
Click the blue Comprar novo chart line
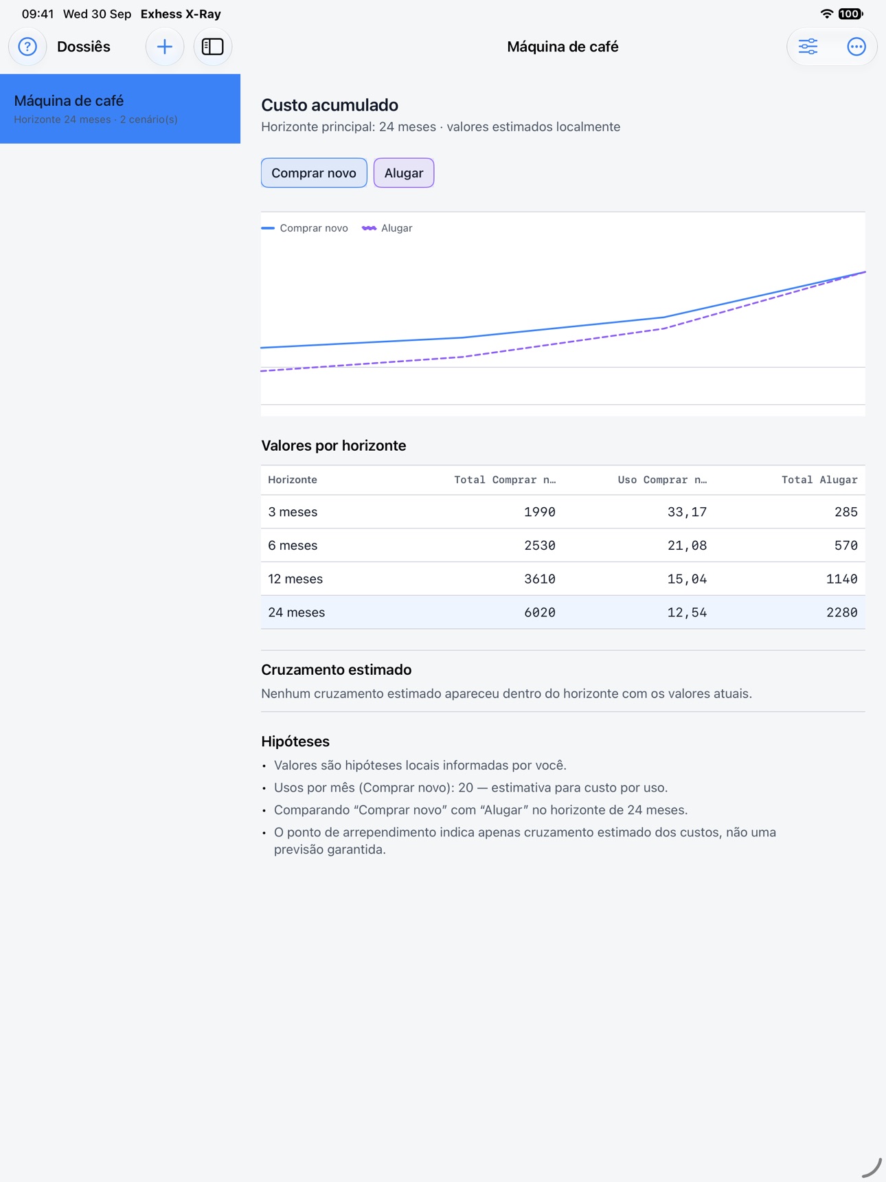(563, 328)
